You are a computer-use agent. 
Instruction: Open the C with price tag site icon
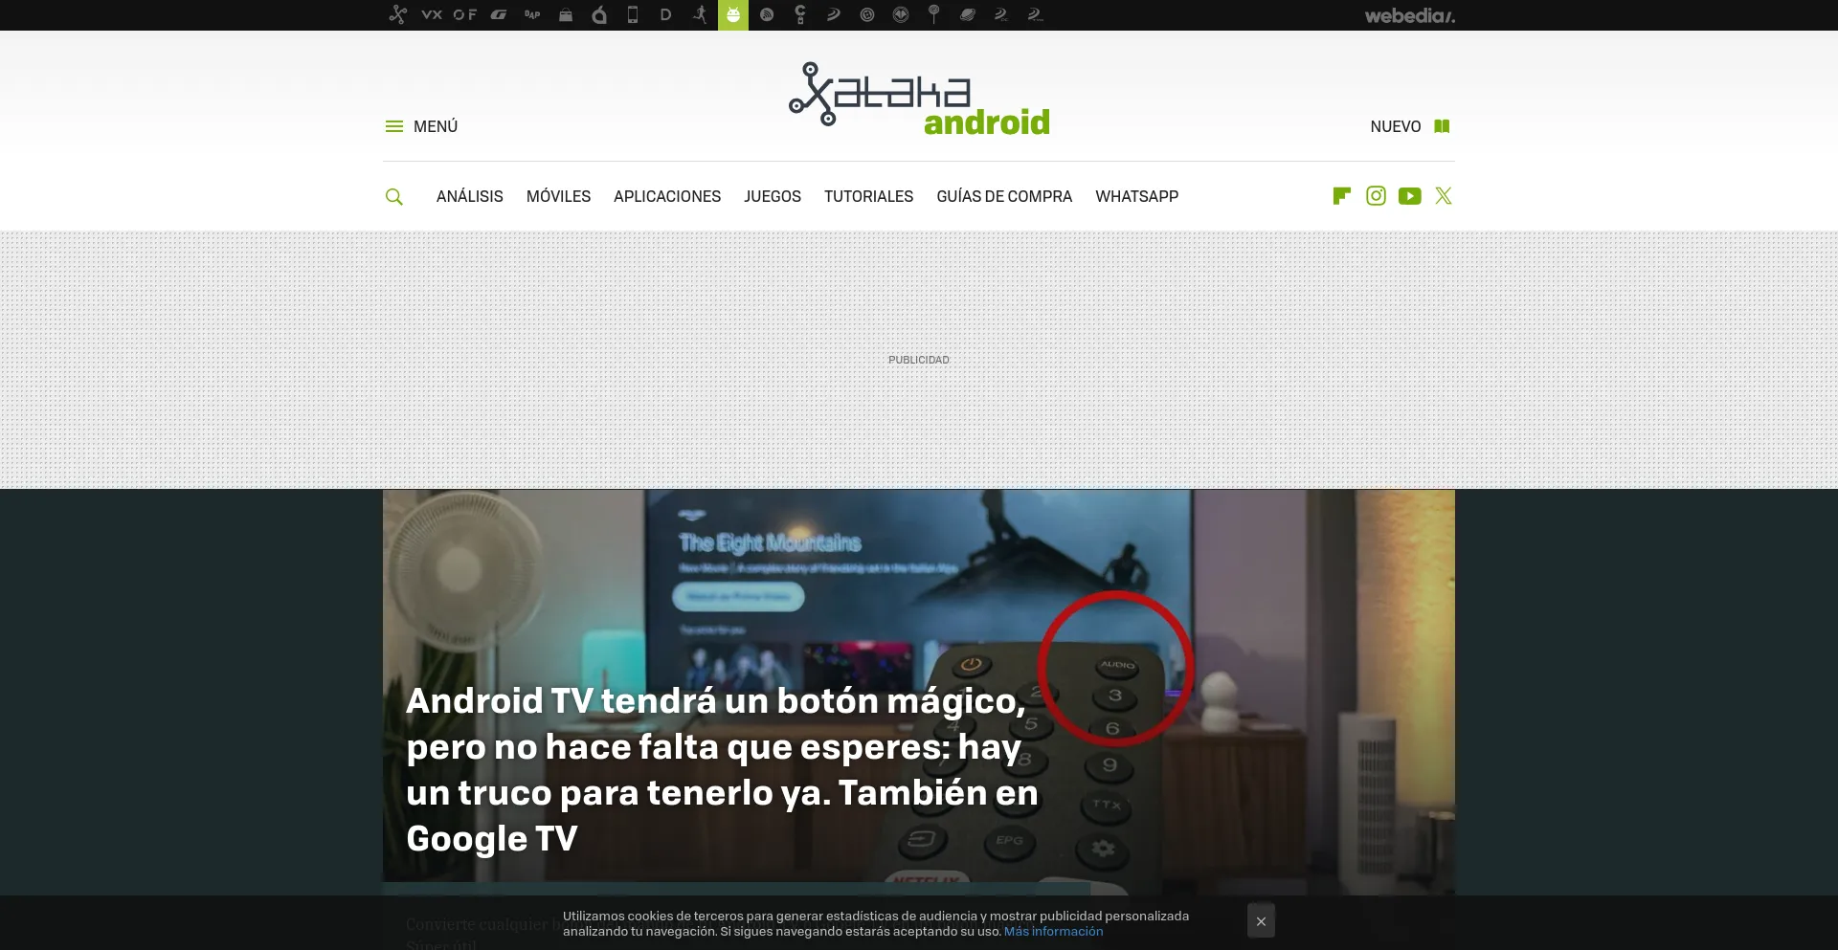800,14
